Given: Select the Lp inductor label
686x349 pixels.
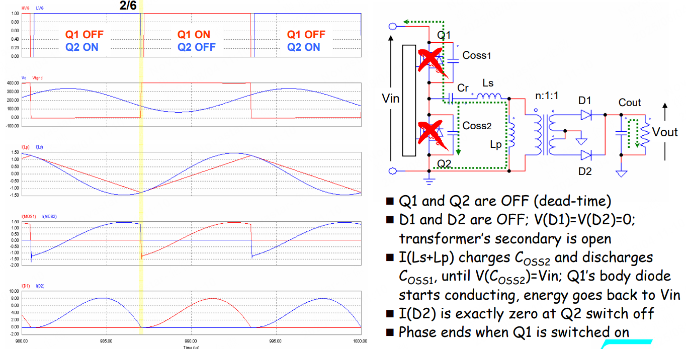Looking at the screenshot, I should click(496, 145).
